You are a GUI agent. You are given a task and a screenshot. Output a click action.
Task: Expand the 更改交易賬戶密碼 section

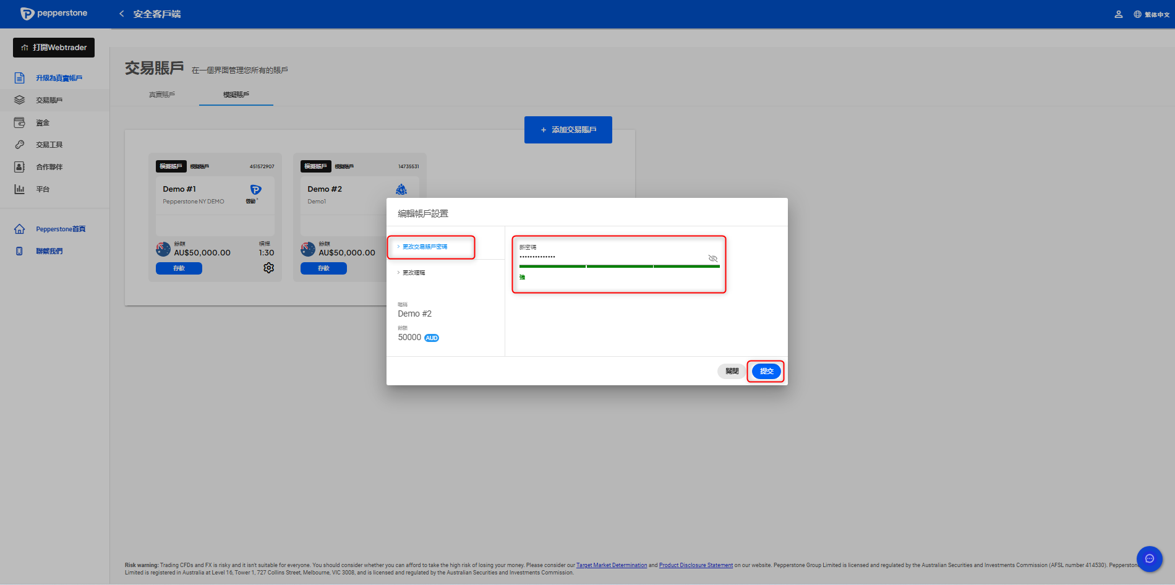(x=425, y=247)
